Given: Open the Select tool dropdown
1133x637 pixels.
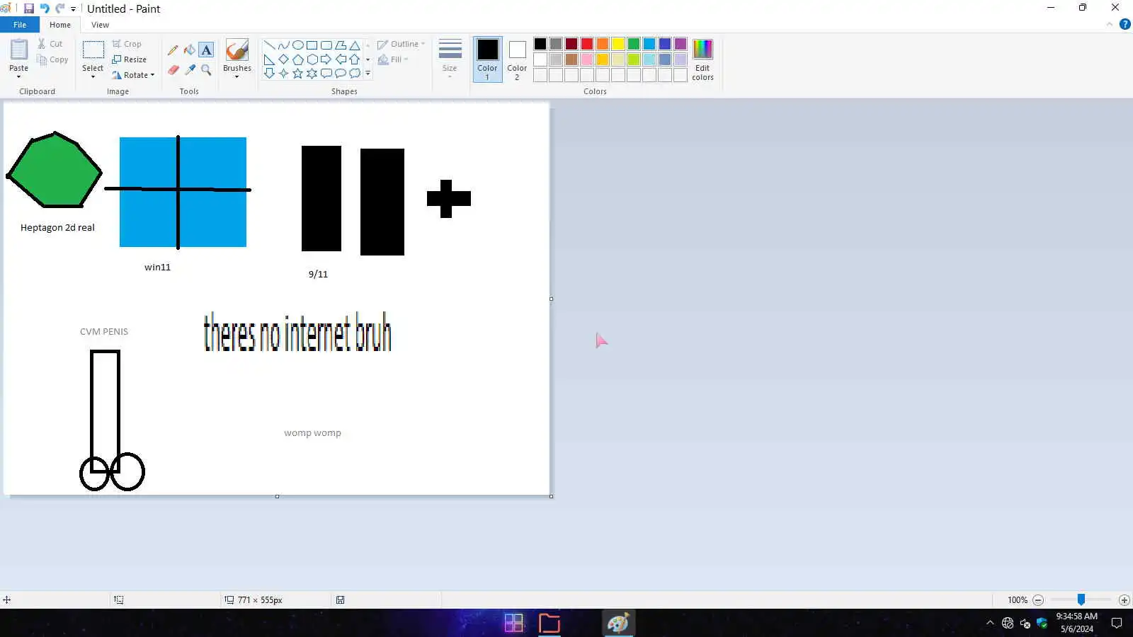Looking at the screenshot, I should [x=93, y=76].
